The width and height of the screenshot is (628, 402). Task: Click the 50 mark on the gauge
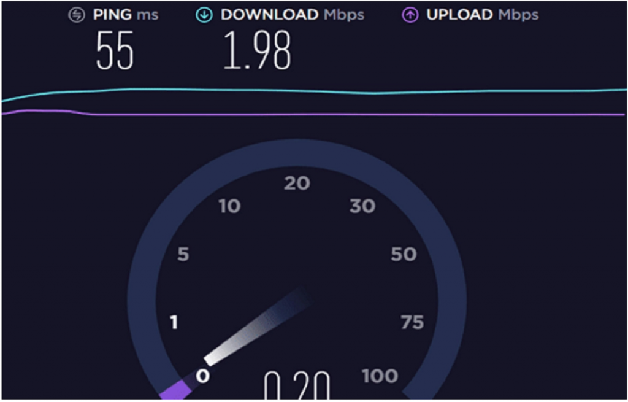pos(404,254)
